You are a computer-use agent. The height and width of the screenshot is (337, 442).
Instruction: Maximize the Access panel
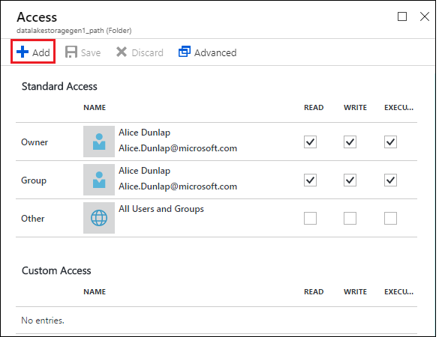pos(402,16)
